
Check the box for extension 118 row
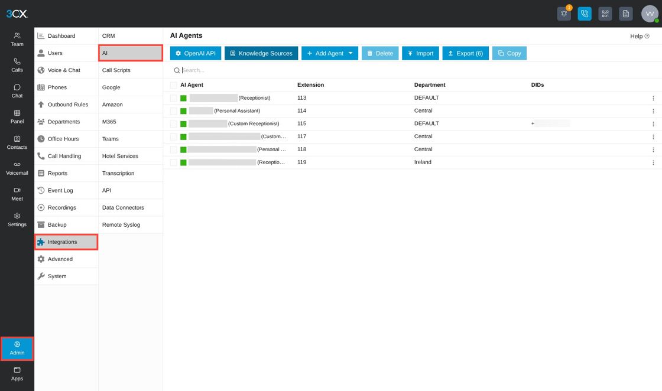tap(174, 150)
